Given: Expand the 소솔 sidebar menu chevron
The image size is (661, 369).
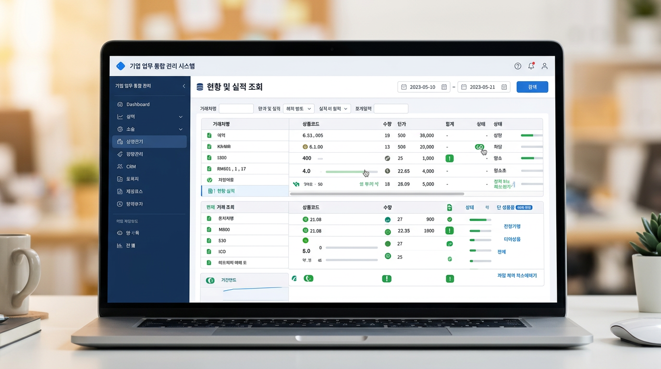Looking at the screenshot, I should point(181,129).
